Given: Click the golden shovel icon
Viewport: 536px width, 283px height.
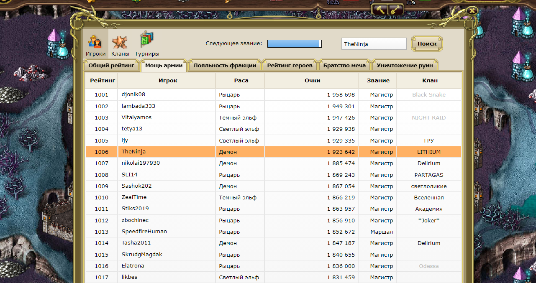Looking at the screenshot, I should (396, 10).
